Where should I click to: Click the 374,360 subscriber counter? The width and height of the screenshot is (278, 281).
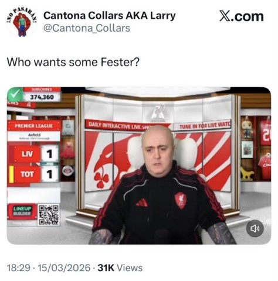(x=42, y=97)
